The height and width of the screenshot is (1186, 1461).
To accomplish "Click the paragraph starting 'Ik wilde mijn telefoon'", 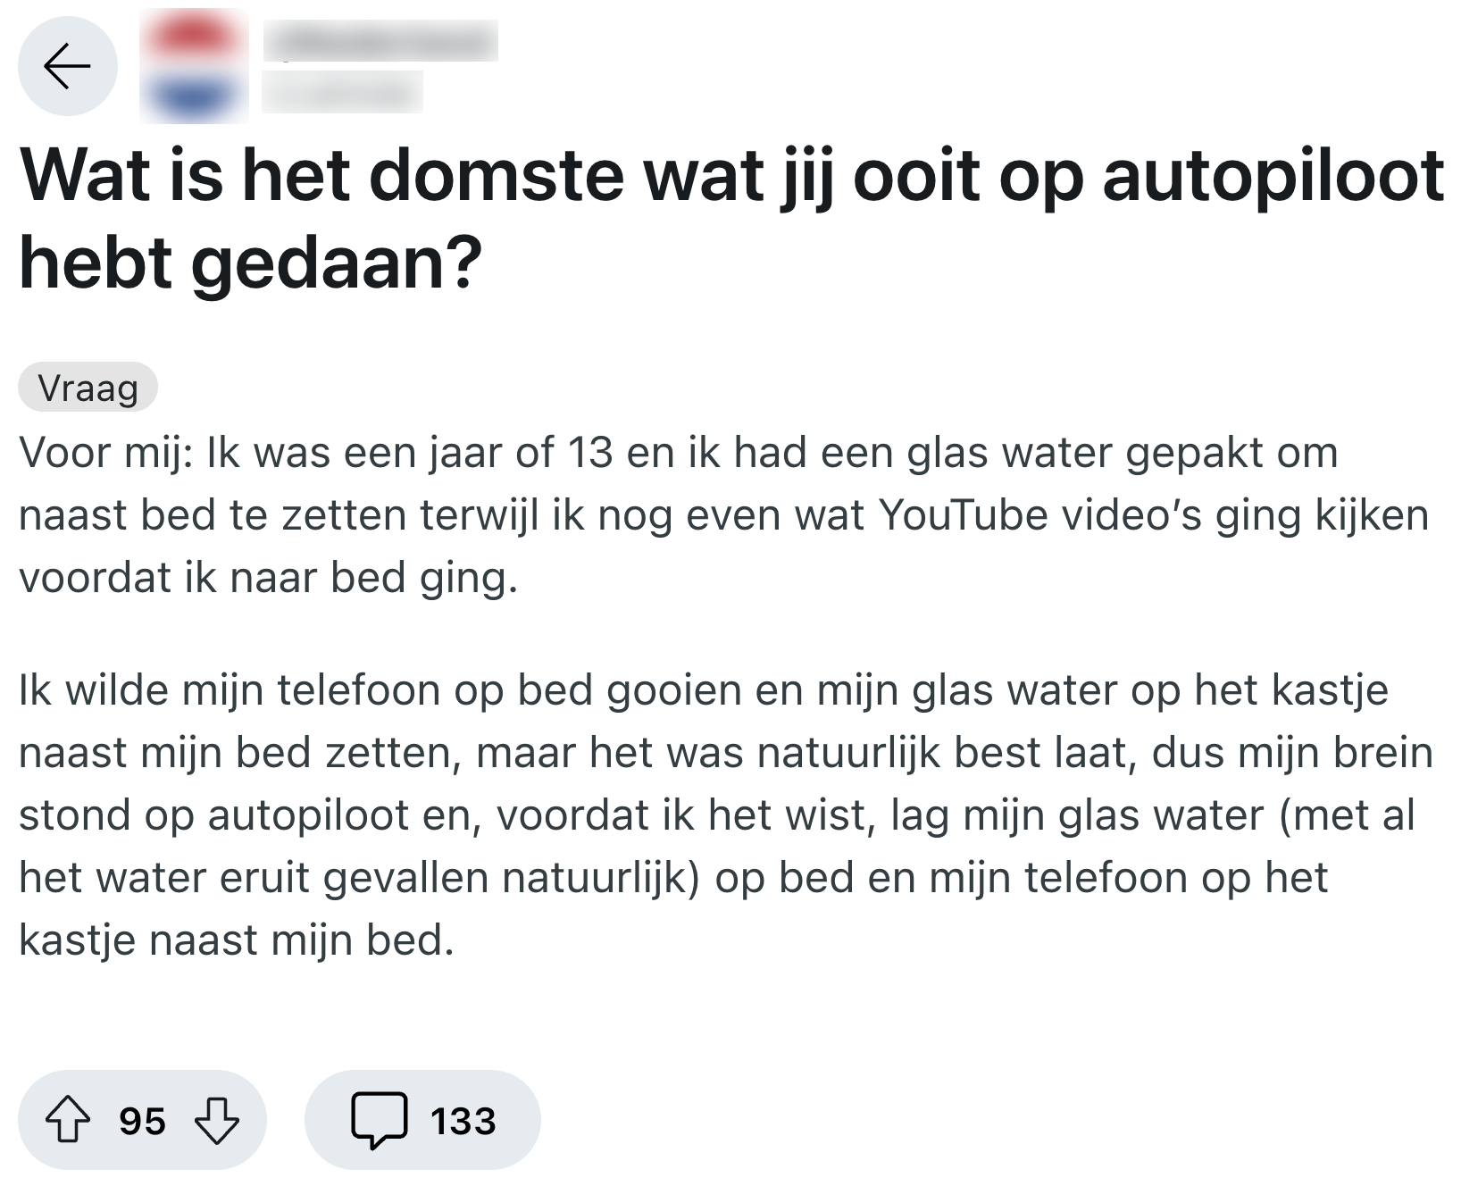I will point(704,690).
